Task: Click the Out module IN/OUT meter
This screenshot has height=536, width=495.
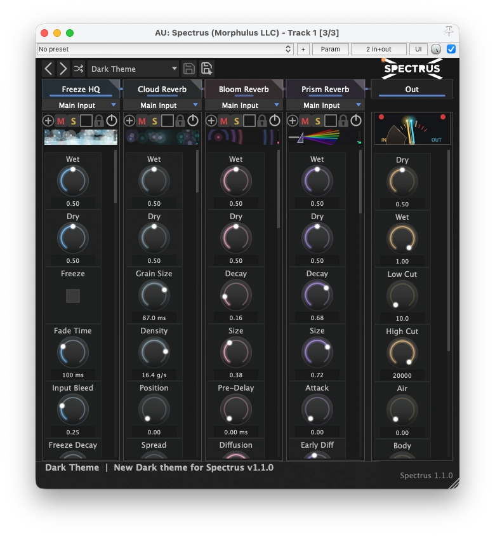Action: 412,128
